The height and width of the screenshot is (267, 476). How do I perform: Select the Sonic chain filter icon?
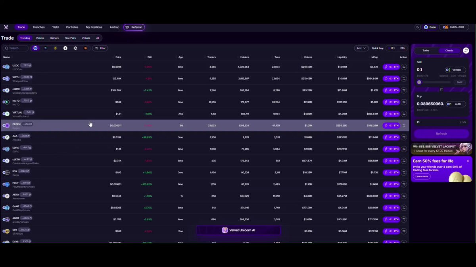[75, 48]
